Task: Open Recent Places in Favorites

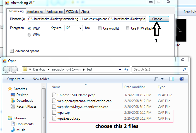Action: coord(26,107)
